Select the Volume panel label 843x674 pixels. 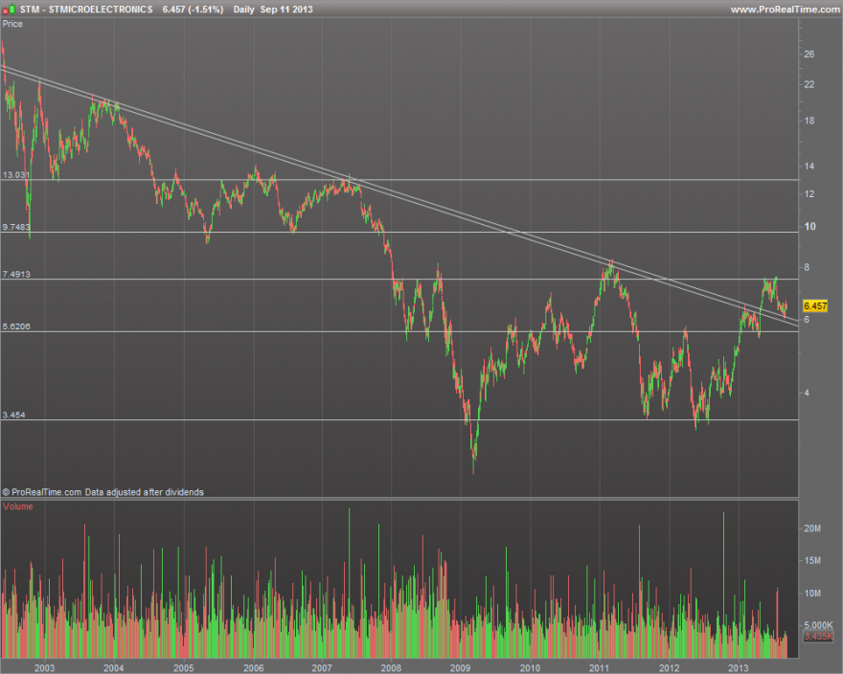[18, 506]
